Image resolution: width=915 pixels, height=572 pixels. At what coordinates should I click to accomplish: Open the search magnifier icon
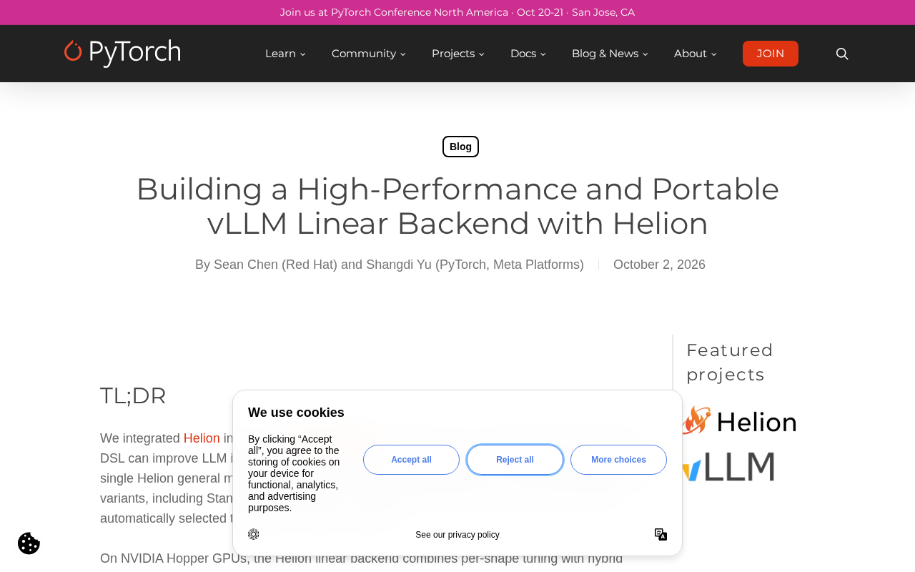click(842, 54)
